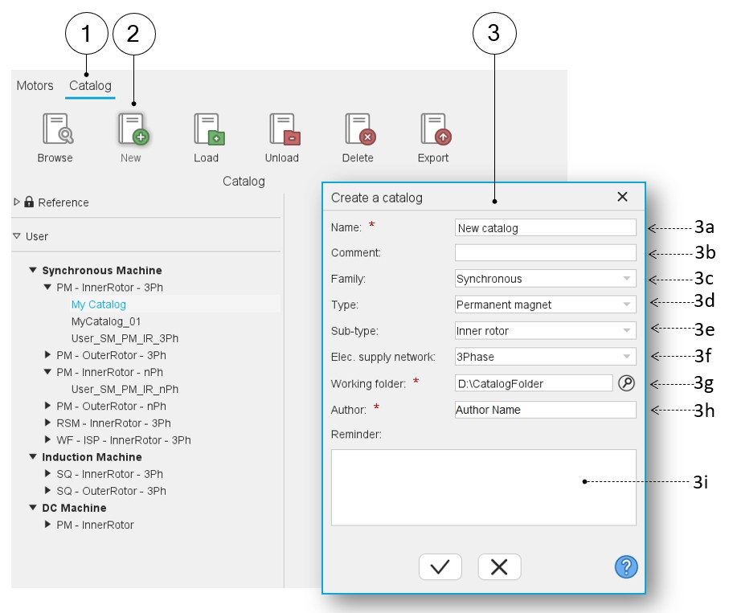Click the Synchronous Machine label
This screenshot has height=613, width=733.
pos(102,270)
